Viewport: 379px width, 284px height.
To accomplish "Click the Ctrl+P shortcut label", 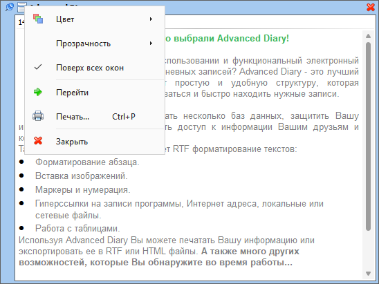I will pyautogui.click(x=124, y=117).
